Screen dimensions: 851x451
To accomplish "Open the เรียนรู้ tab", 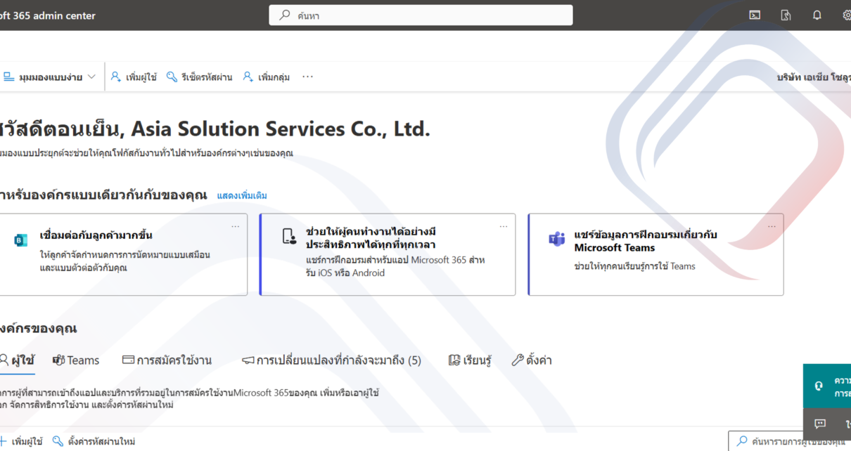I will (x=470, y=360).
